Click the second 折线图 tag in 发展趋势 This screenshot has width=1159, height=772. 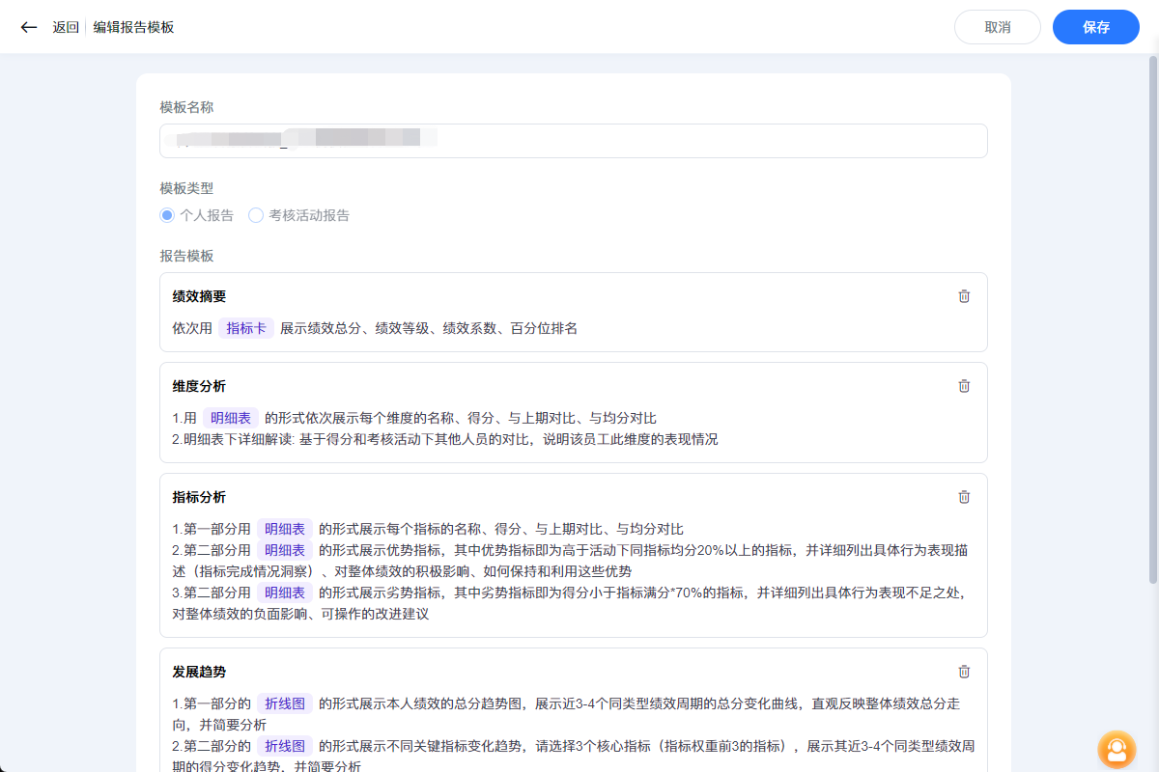[285, 746]
